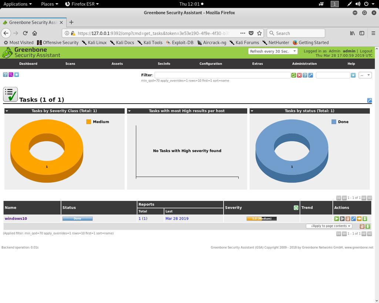Export windows10 task with green download arrow
This screenshot has width=379, height=303.
click(365, 219)
